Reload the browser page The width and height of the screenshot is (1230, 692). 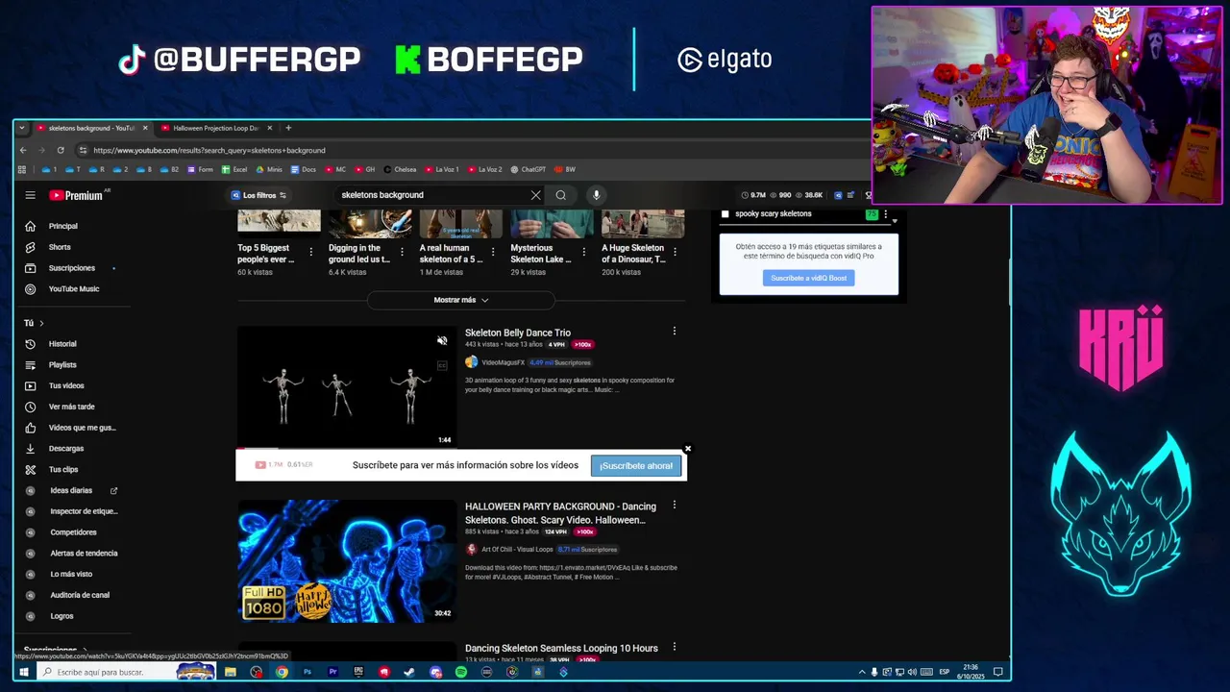tap(61, 150)
